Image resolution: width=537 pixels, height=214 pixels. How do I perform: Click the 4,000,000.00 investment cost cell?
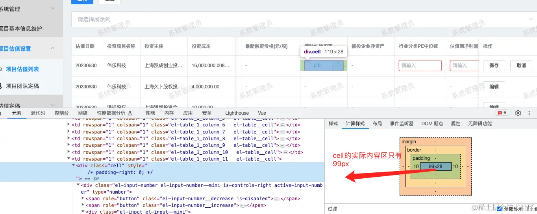pos(206,87)
